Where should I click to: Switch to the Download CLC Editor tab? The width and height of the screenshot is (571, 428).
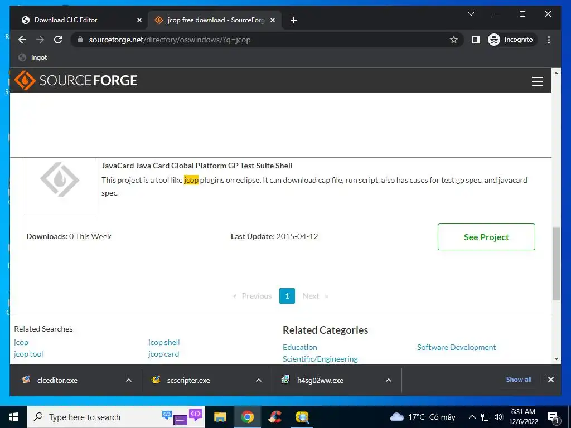(x=66, y=20)
